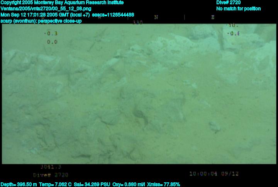Viewport: 278px width, 187px height.
Task: Click the Depth= 398.50 m reading
Action: pyautogui.click(x=19, y=185)
